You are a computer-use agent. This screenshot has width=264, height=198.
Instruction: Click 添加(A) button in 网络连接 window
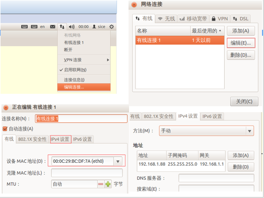(x=241, y=31)
